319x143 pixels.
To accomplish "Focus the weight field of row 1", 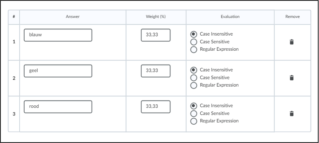I will 156,35.
